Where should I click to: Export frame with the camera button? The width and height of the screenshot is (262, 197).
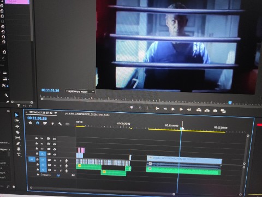point(215,111)
